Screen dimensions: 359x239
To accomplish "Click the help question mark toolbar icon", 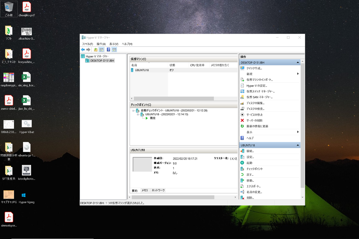I will pyautogui.click(x=109, y=50).
